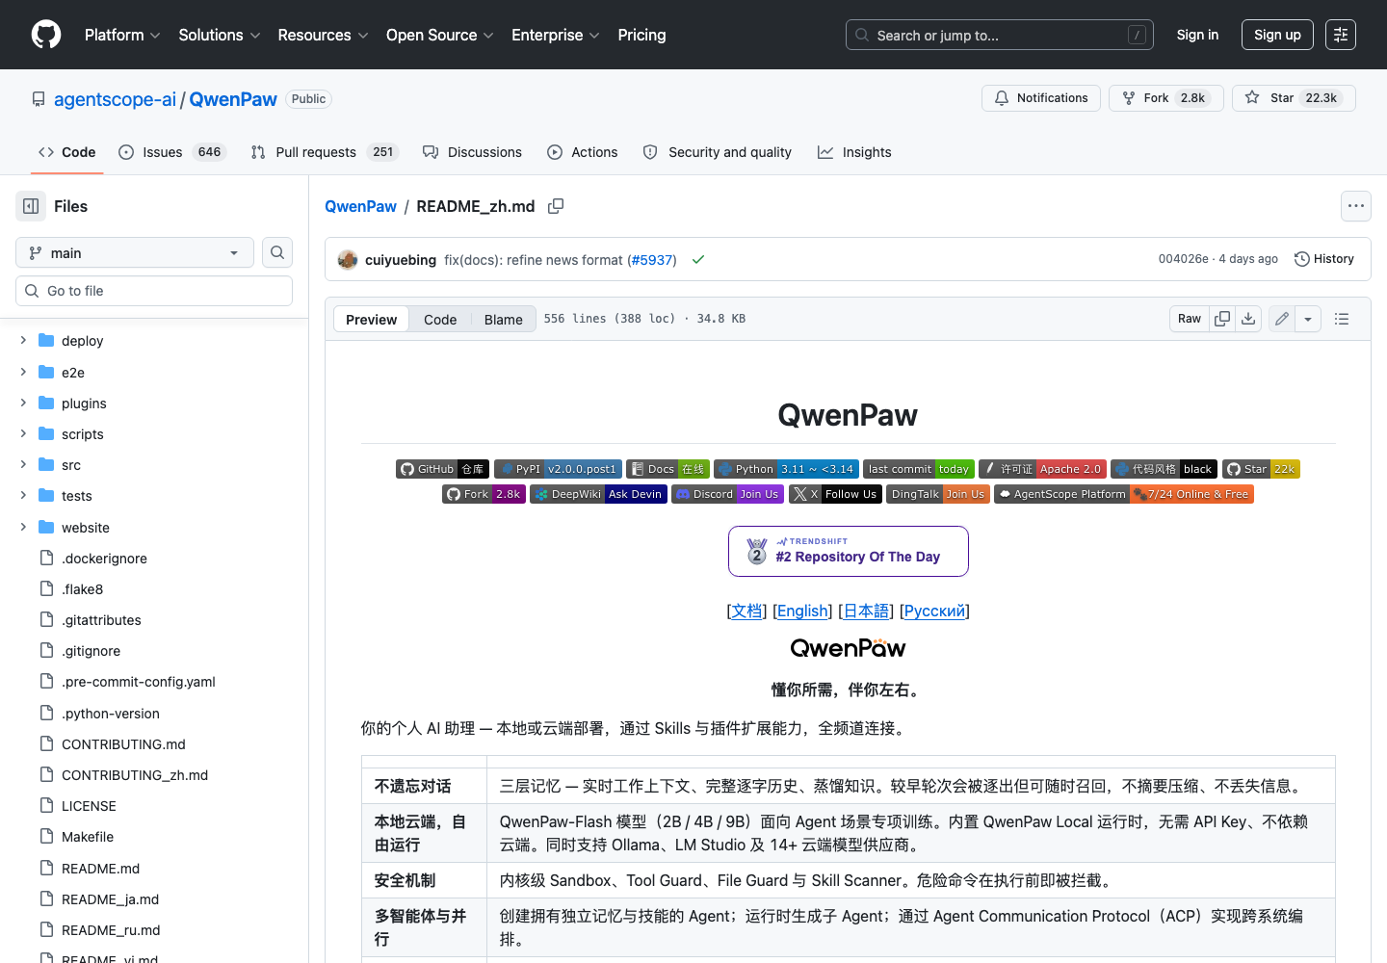Switch to the Code view tab

pos(440,320)
